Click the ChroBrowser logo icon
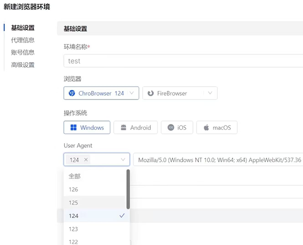Viewport: 303px width, 245px height. pos(72,93)
